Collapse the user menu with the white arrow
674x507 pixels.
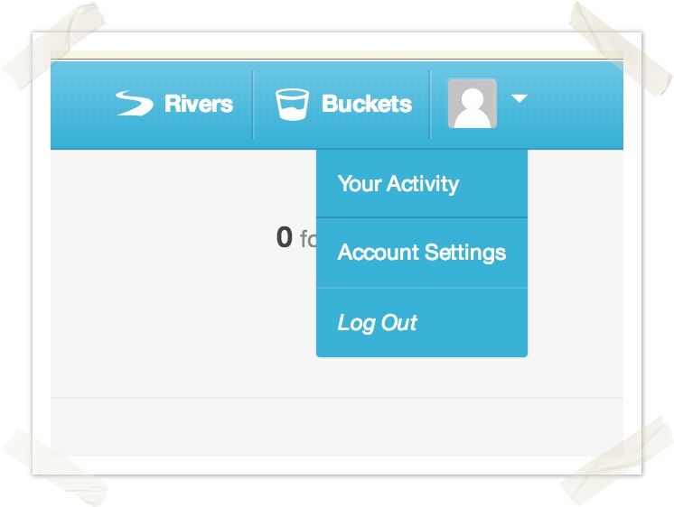pyautogui.click(x=520, y=99)
